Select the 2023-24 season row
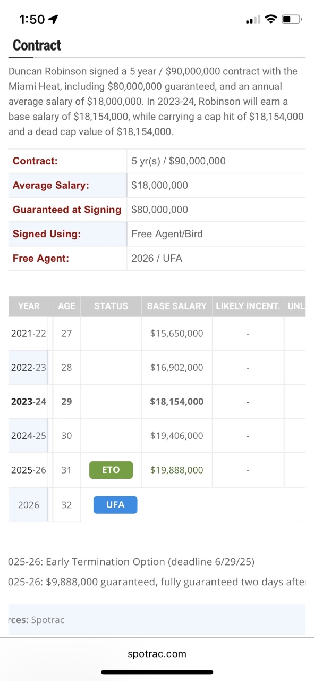The height and width of the screenshot is (681, 314). (x=157, y=401)
